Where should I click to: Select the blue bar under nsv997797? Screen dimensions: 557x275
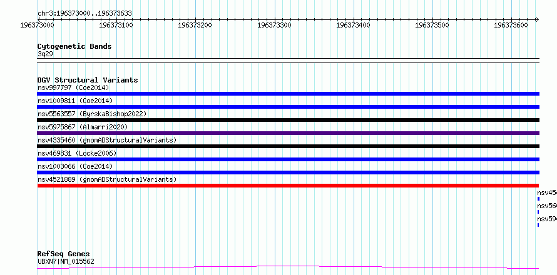tap(288, 94)
